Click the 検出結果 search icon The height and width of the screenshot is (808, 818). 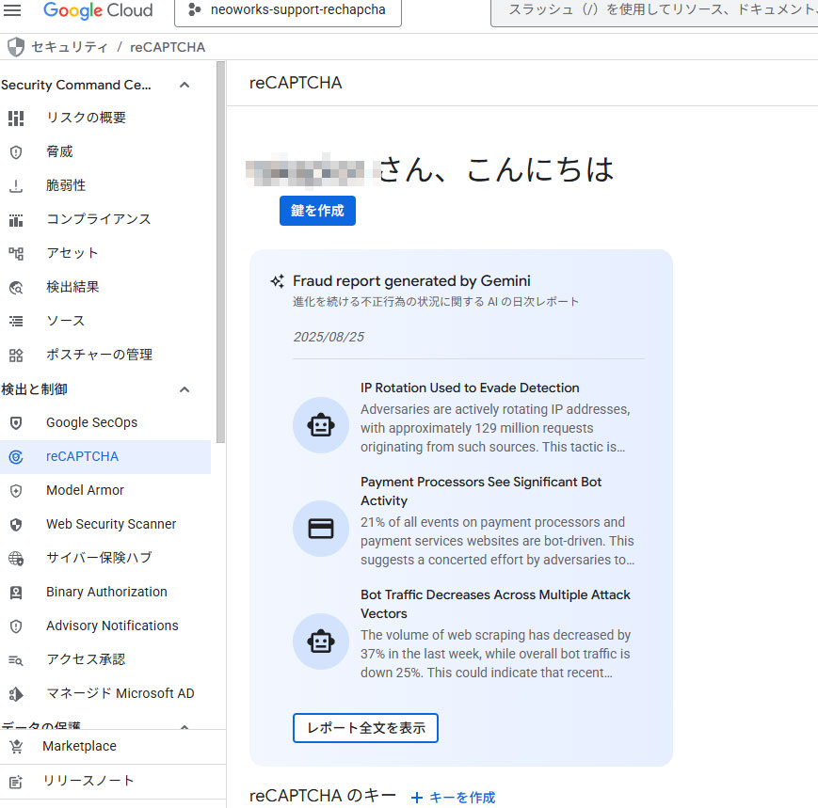click(16, 288)
